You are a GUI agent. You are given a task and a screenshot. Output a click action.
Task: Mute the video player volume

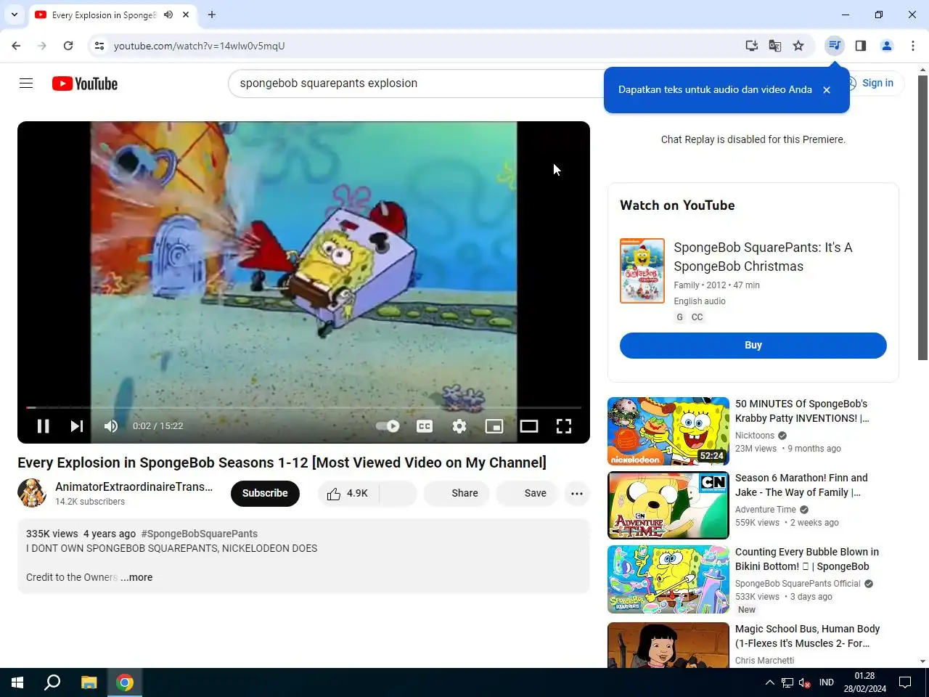point(111,426)
